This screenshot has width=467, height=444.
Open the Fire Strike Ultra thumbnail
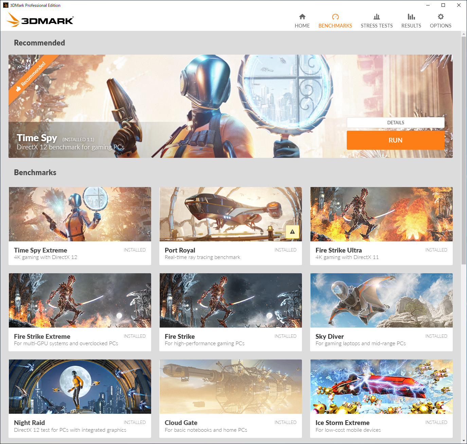pyautogui.click(x=381, y=214)
